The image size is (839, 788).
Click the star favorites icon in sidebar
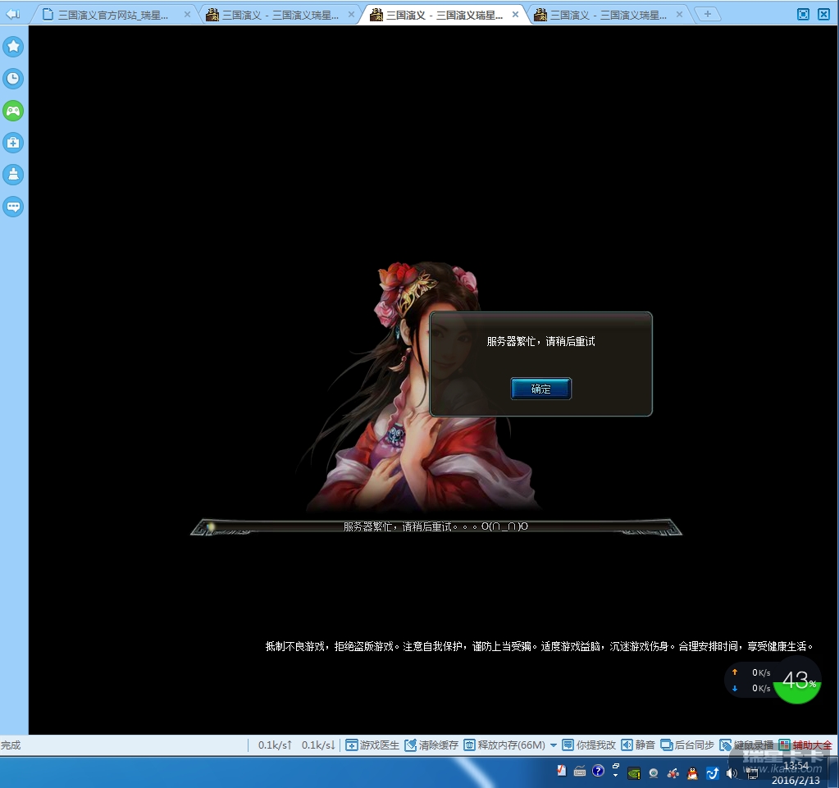[13, 47]
